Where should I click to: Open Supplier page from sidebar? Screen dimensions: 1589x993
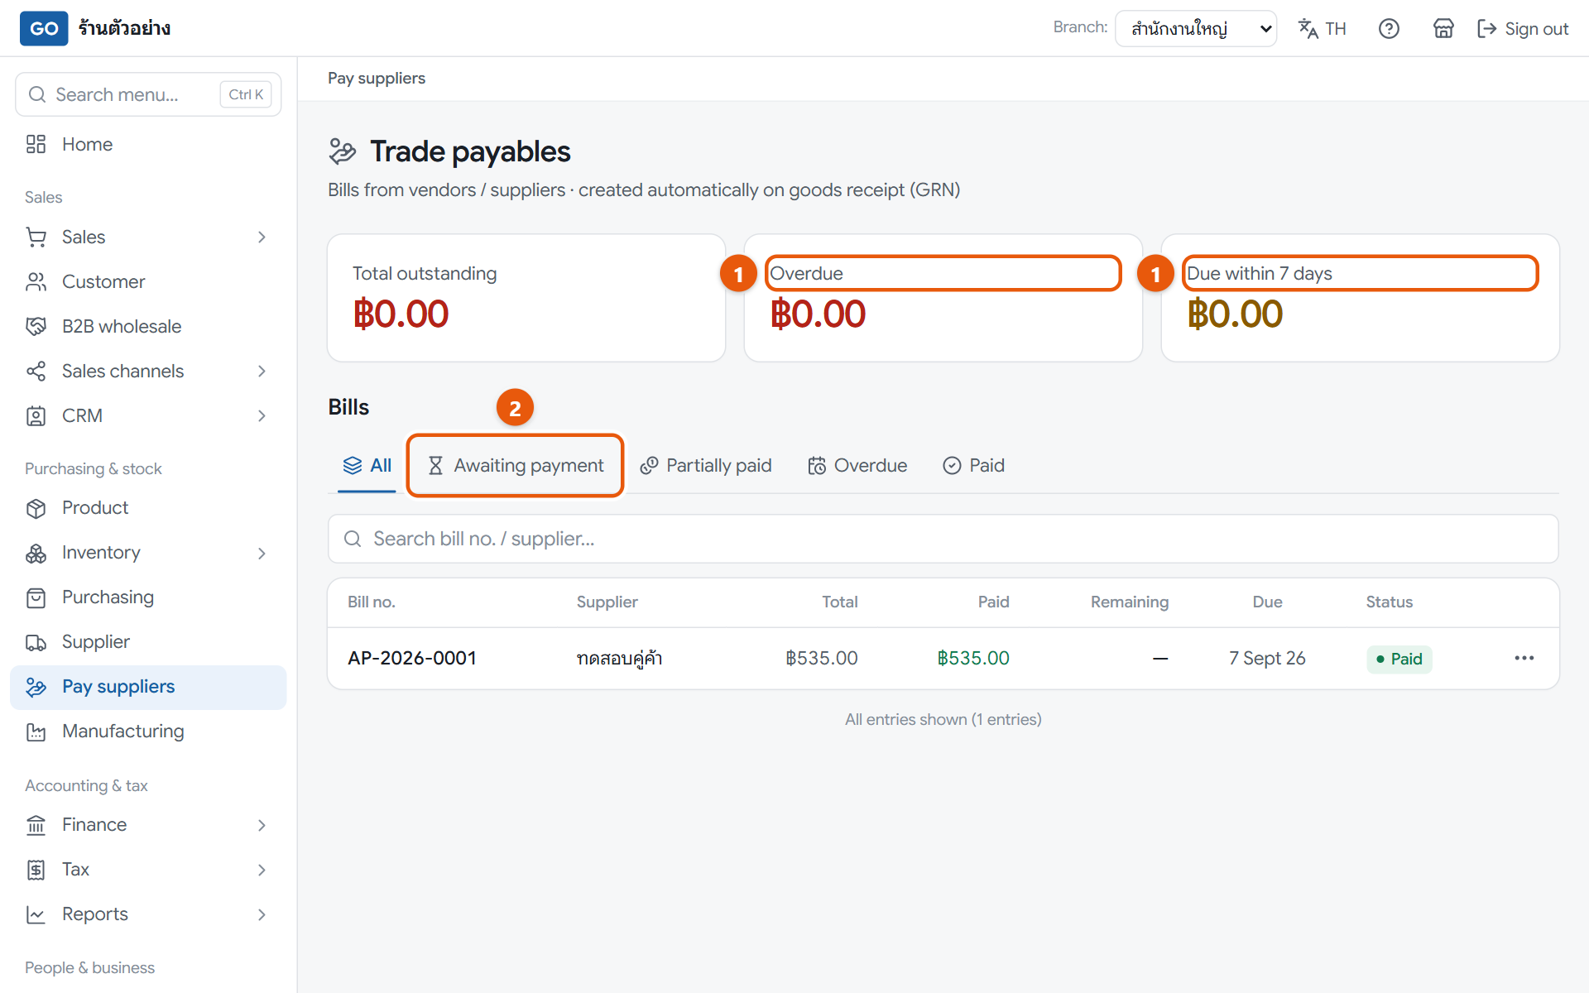148,642
